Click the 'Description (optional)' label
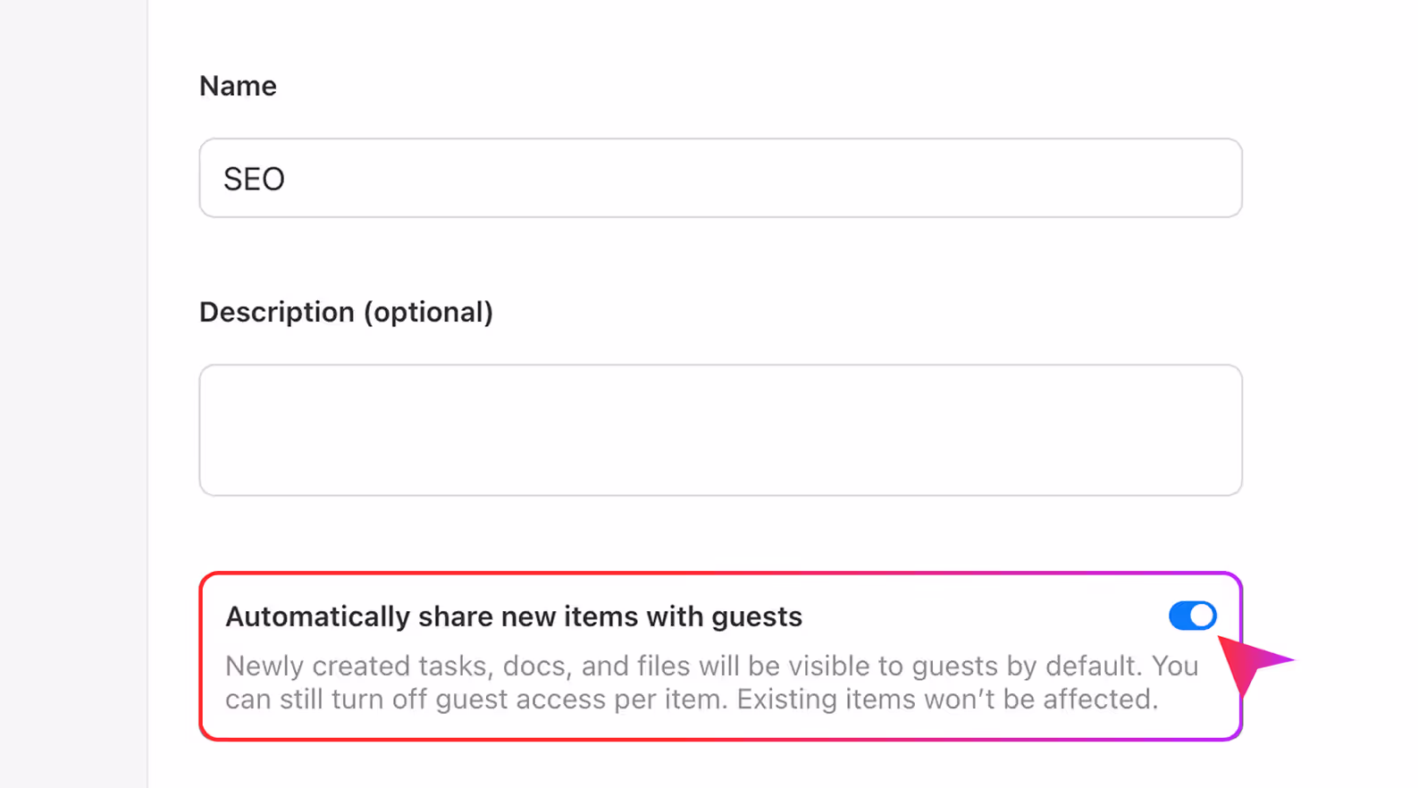The height and width of the screenshot is (788, 1418). pyautogui.click(x=345, y=312)
